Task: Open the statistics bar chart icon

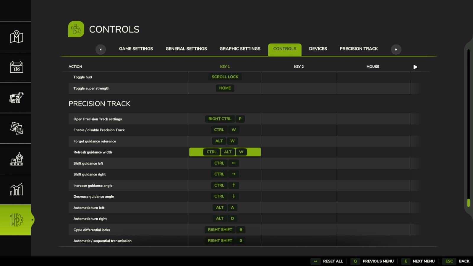Action: pos(16,189)
